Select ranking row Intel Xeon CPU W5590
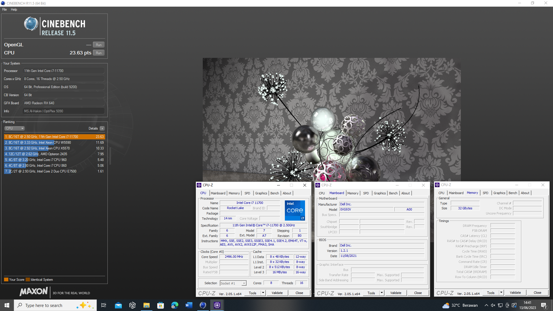The width and height of the screenshot is (553, 311). point(54,143)
